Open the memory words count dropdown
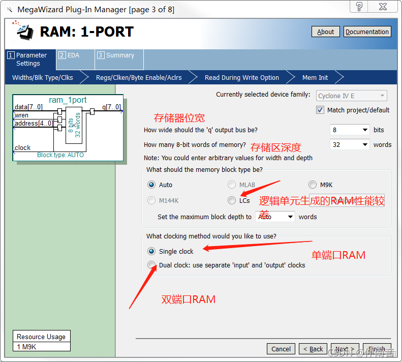This screenshot has height=362, width=402. [350, 144]
